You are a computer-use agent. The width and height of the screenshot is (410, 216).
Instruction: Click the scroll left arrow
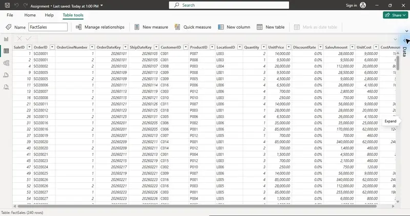pos(15,206)
